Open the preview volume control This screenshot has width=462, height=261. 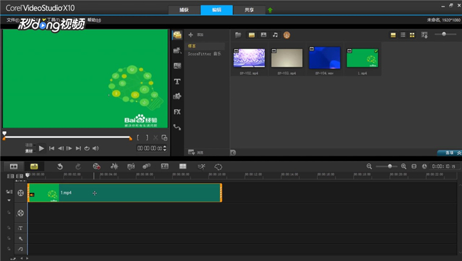tap(96, 148)
